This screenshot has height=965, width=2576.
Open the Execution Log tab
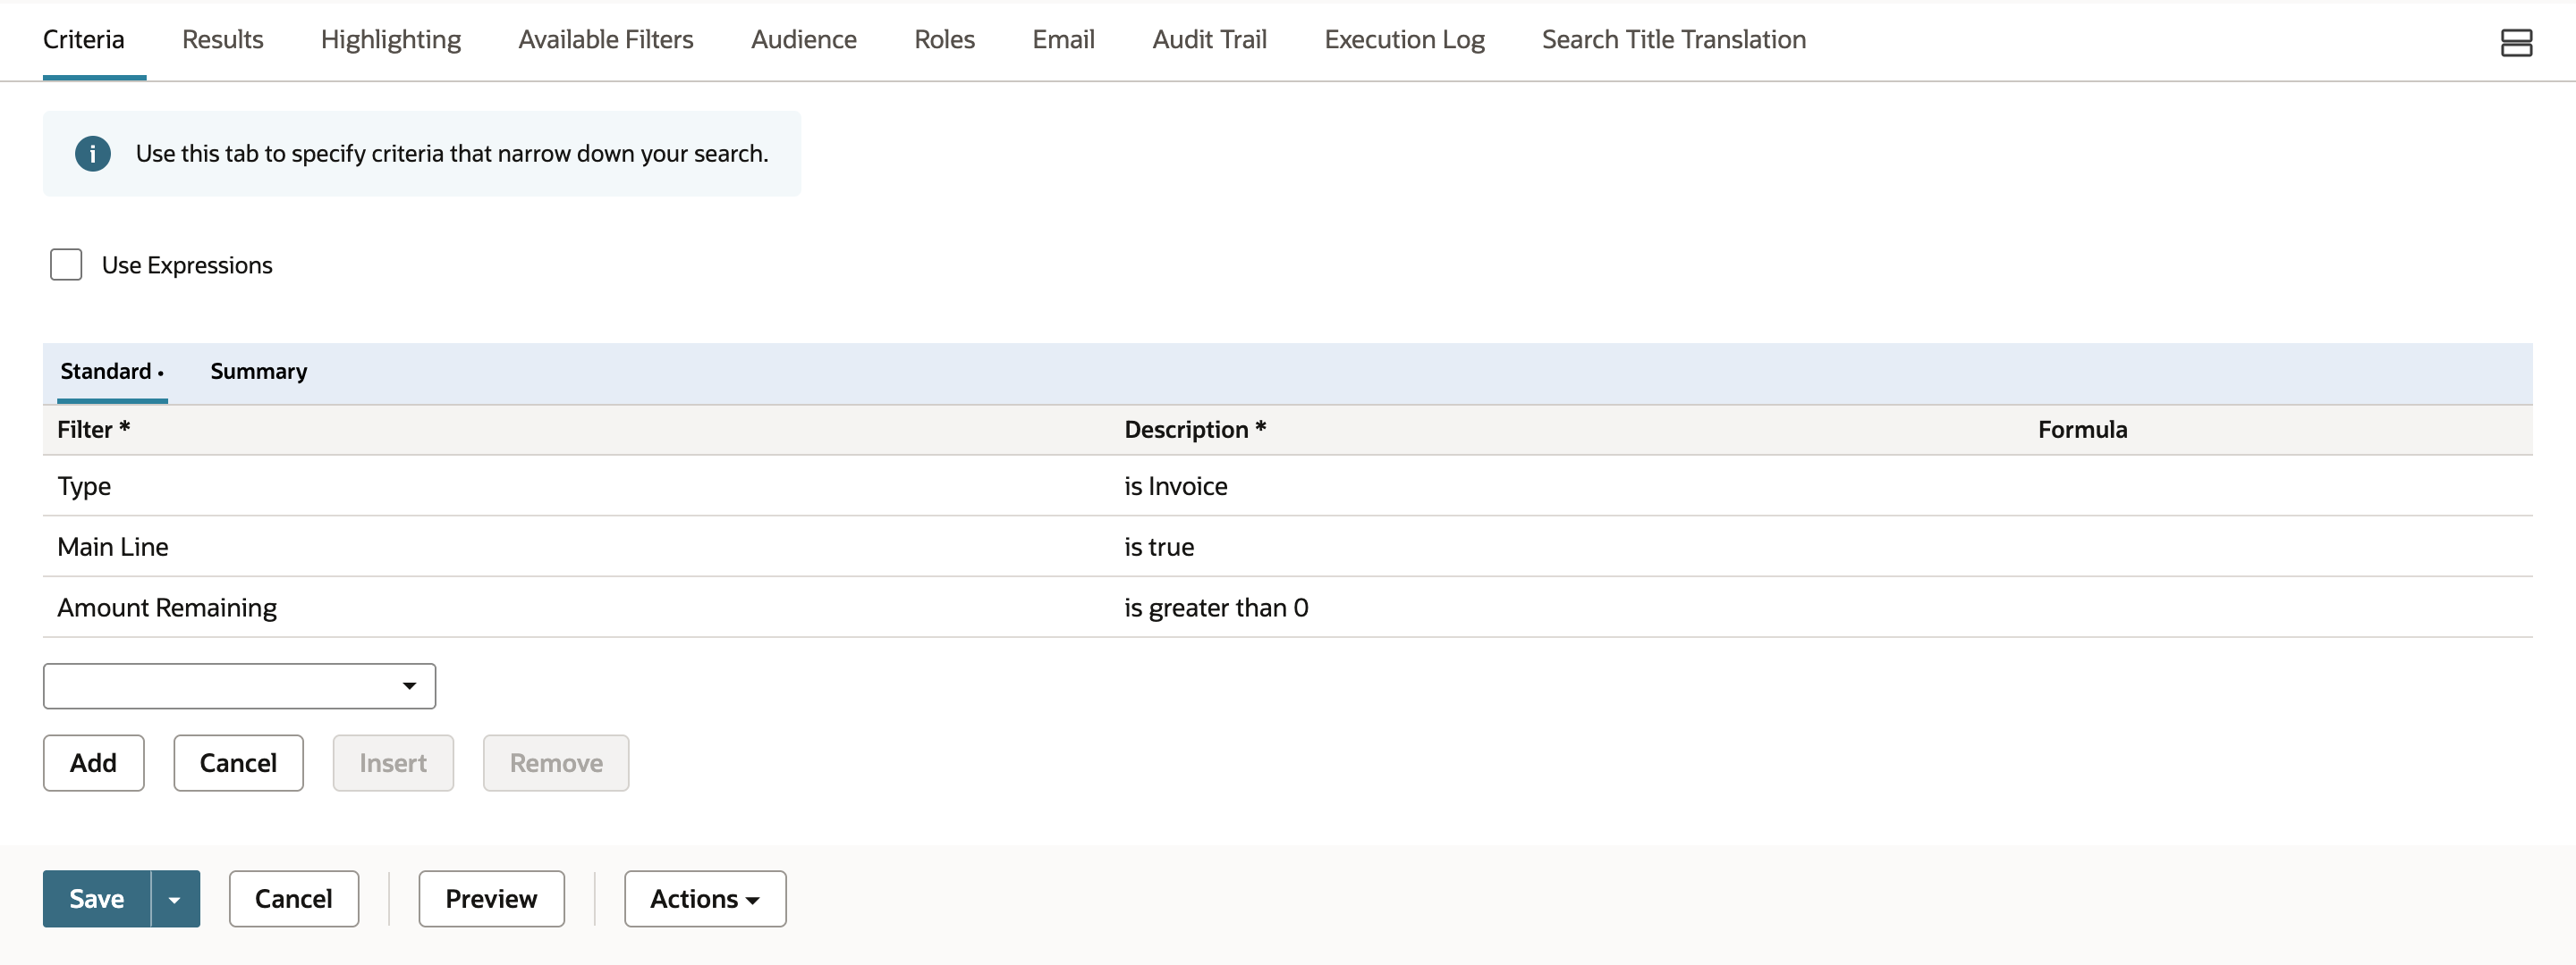[1404, 40]
